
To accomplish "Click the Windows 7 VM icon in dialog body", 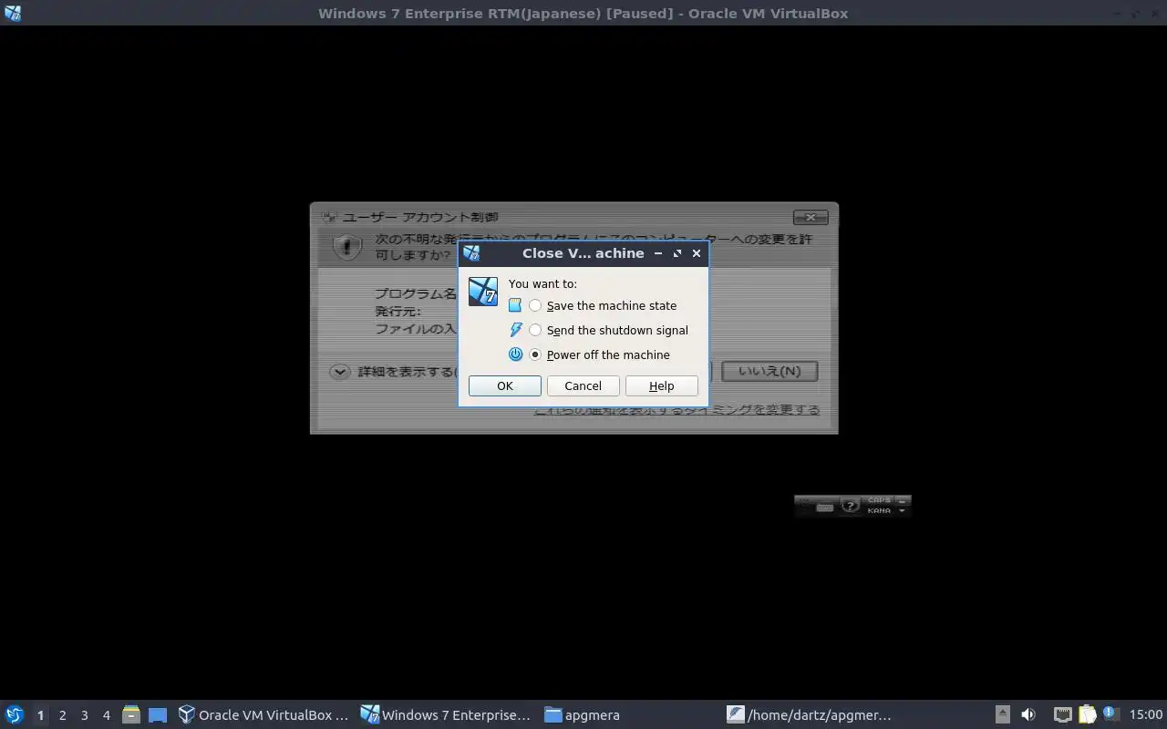I will click(x=483, y=292).
